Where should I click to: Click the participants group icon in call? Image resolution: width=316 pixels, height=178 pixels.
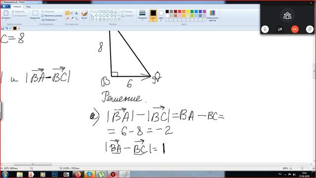click(287, 15)
